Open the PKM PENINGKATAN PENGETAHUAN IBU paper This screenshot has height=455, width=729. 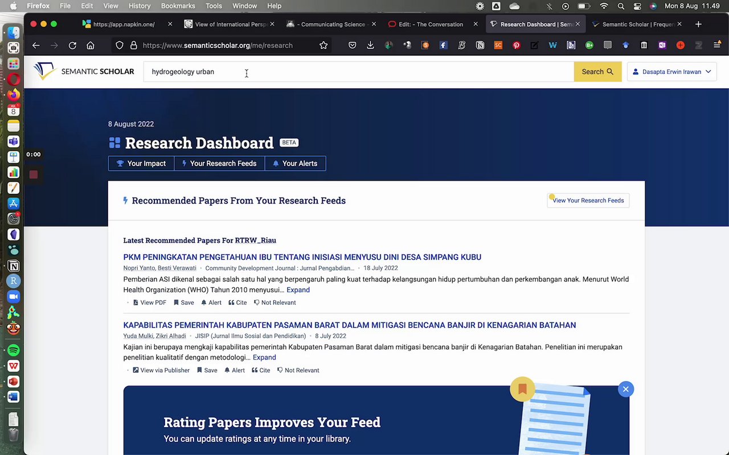(x=302, y=257)
